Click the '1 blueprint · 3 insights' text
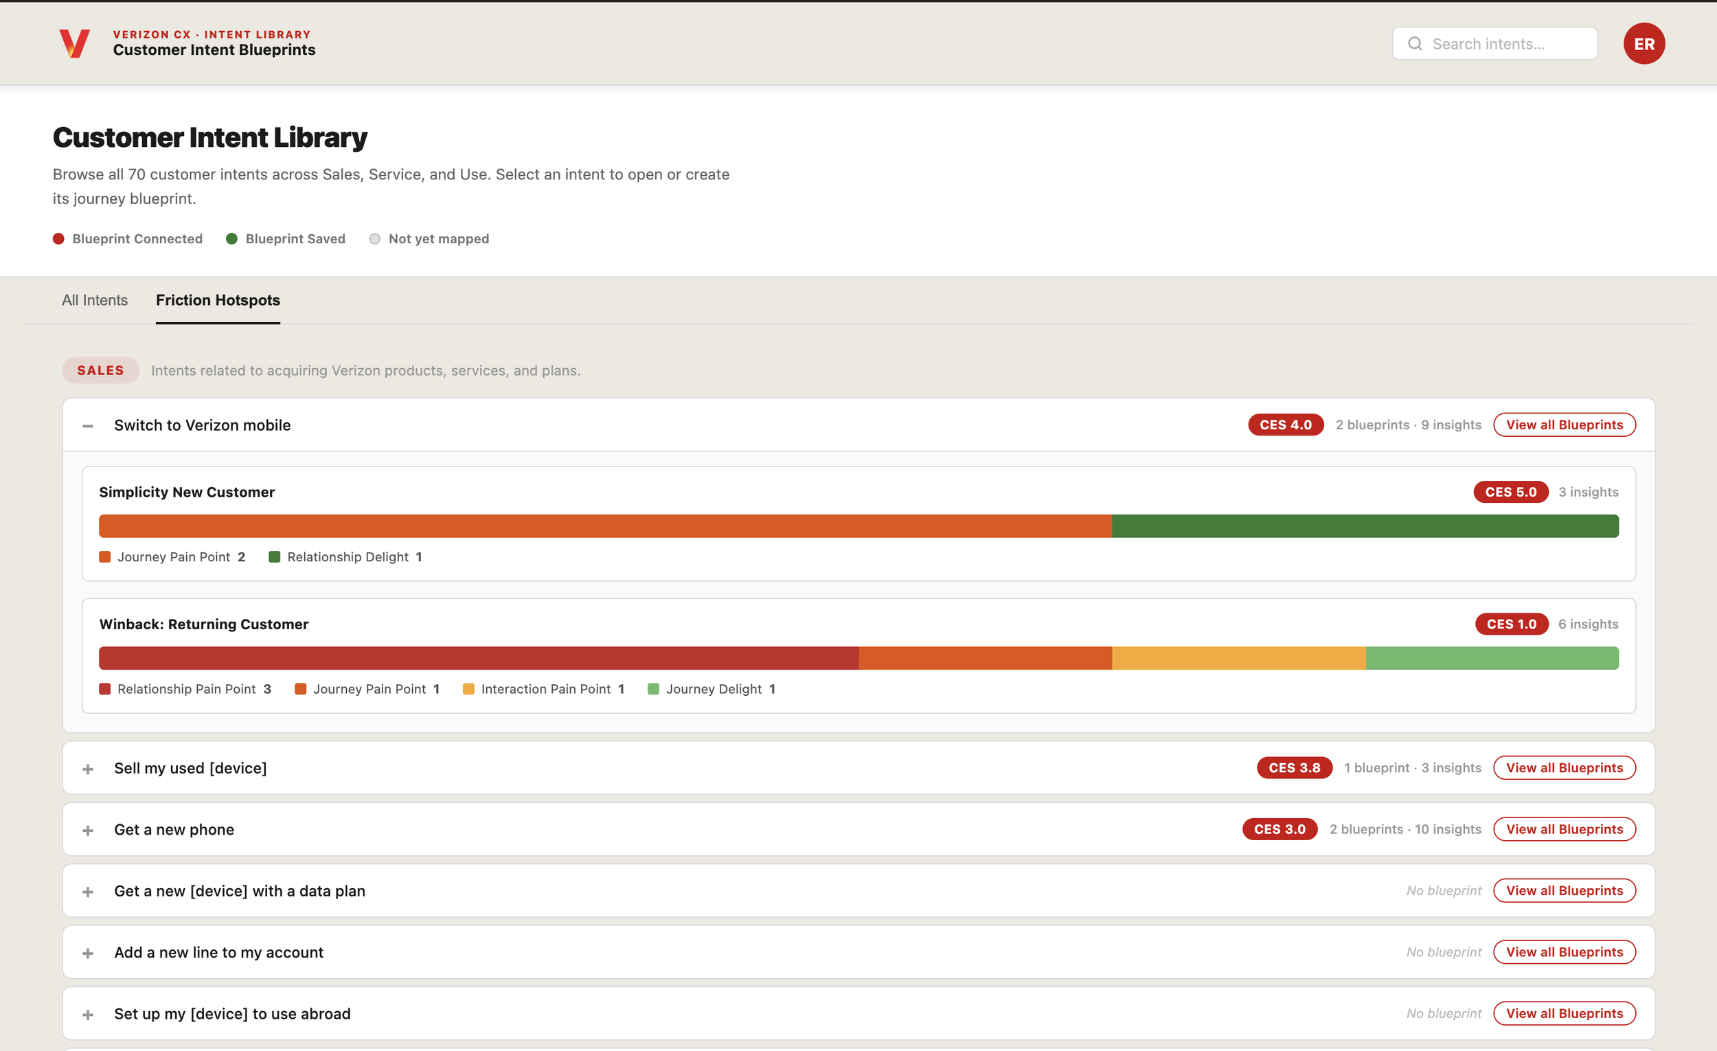The width and height of the screenshot is (1717, 1051). click(1412, 768)
